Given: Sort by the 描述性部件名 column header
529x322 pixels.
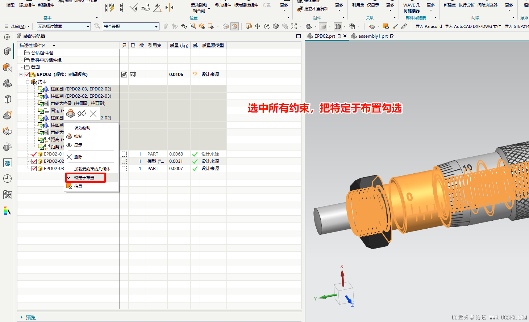Looking at the screenshot, I should 33,46.
